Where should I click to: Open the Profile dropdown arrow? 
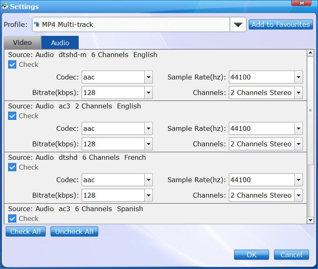coord(238,25)
